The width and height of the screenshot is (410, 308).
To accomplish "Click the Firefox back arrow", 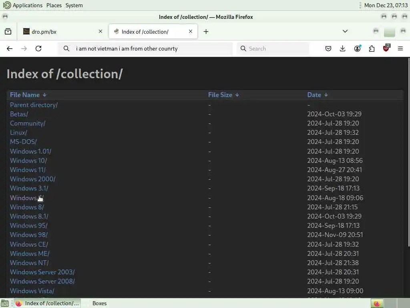I will [x=10, y=49].
